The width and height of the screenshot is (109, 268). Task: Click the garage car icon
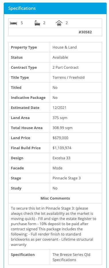pyautogui.click(x=59, y=23)
